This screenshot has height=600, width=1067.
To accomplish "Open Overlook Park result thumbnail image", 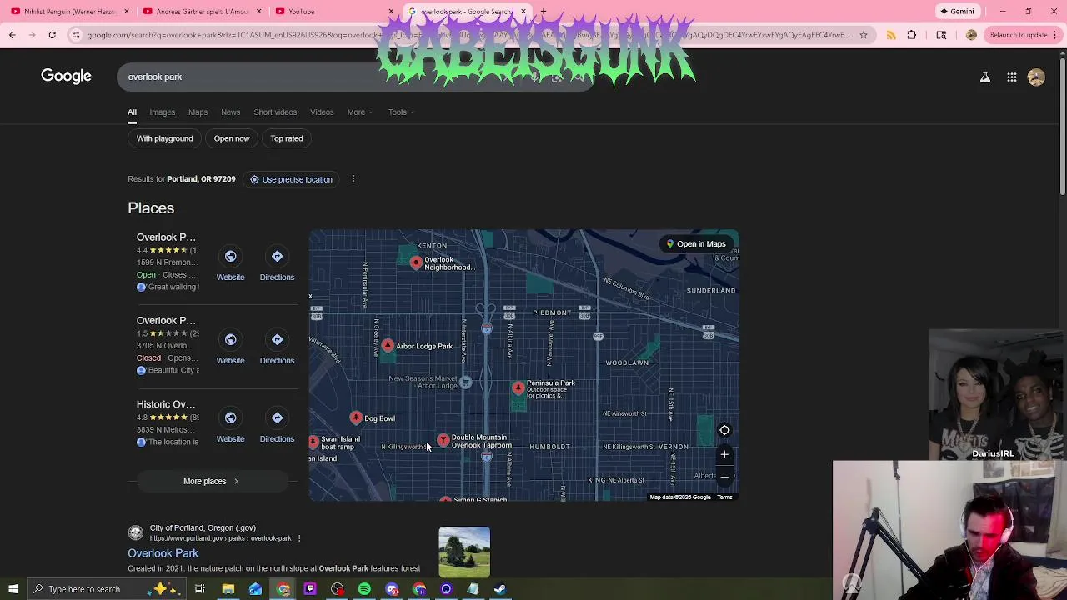I will point(464,552).
